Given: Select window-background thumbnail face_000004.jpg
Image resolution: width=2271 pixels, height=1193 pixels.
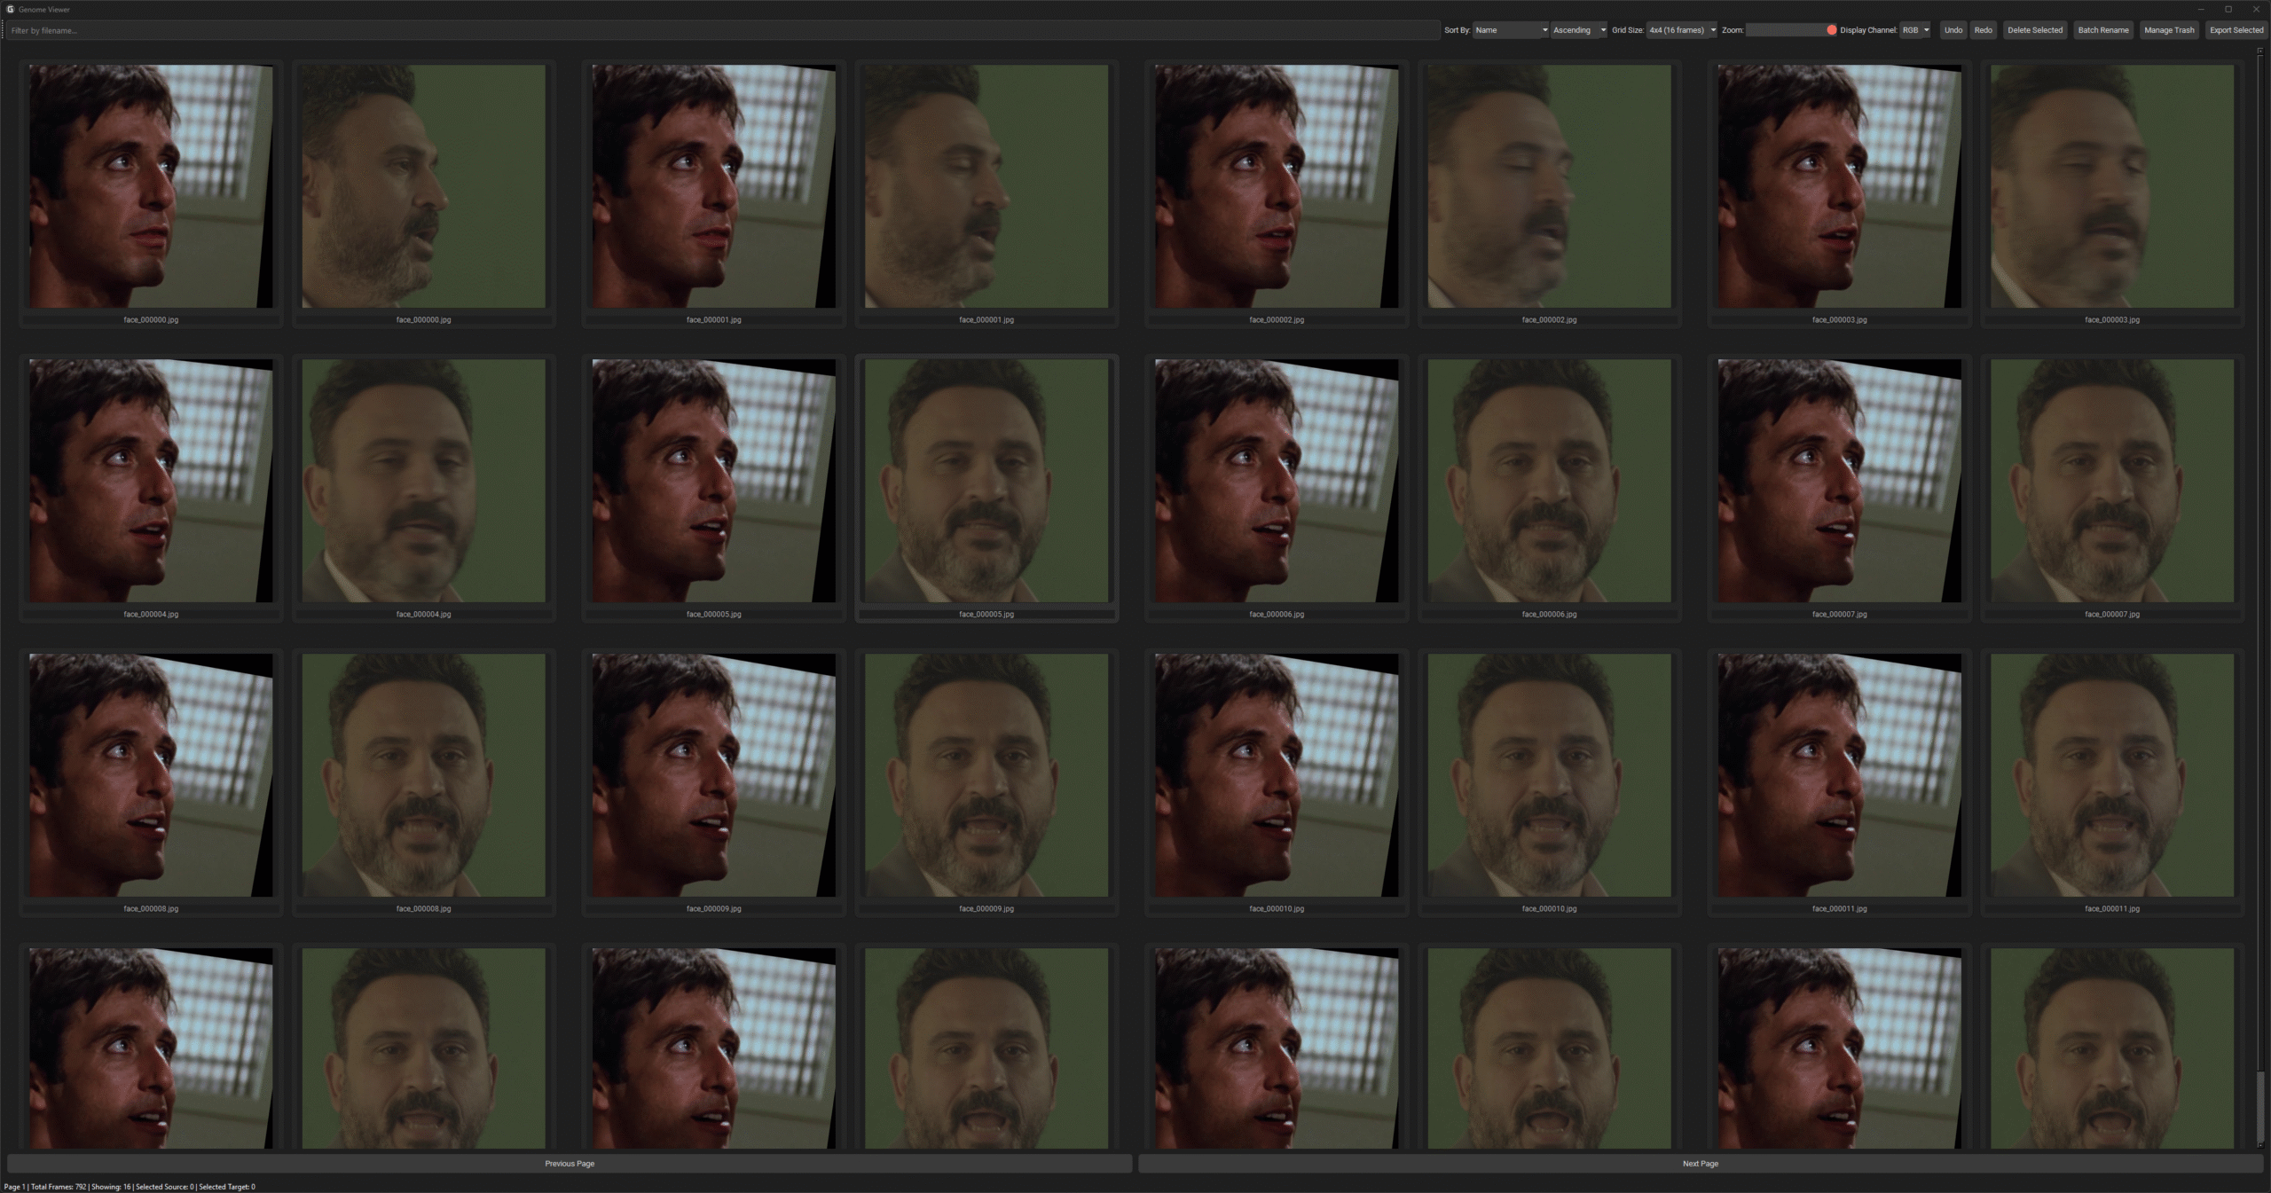Looking at the screenshot, I should click(151, 481).
